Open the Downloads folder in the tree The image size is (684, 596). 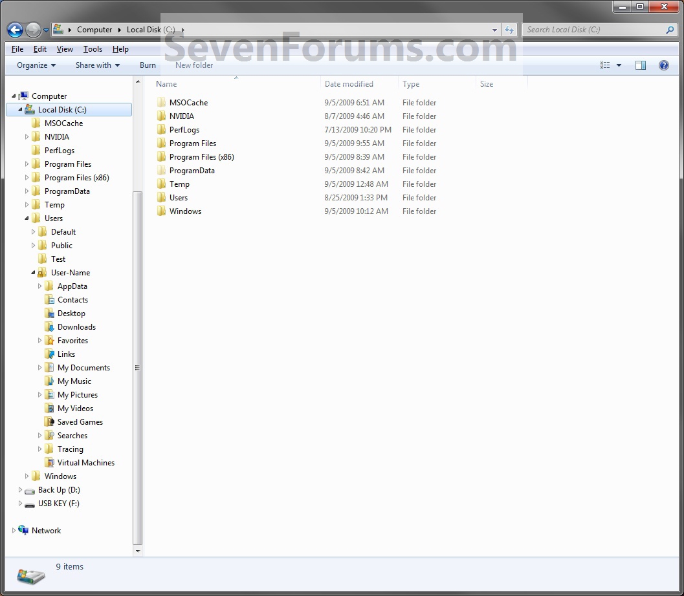tap(76, 326)
